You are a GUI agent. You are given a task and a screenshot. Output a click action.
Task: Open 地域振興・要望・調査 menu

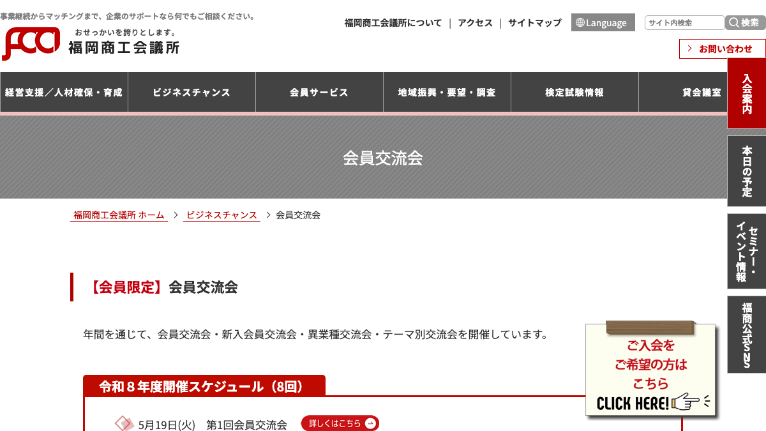pos(447,92)
